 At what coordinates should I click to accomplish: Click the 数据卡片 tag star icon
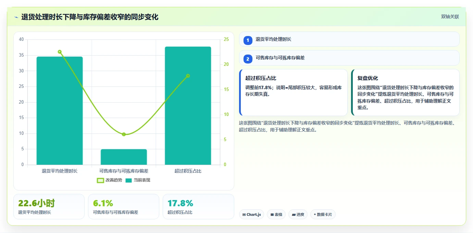tap(315, 214)
